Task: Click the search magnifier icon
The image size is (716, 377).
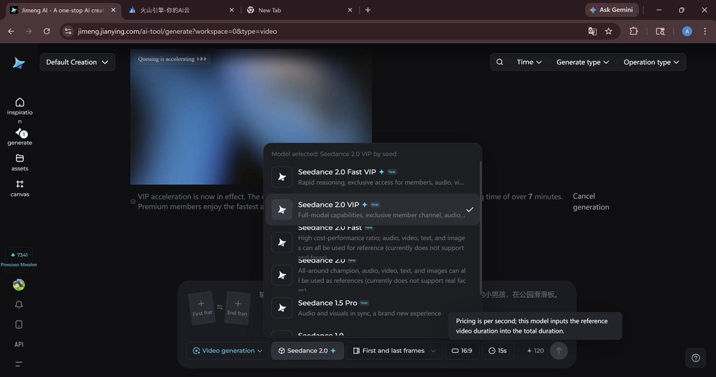Action: [500, 62]
